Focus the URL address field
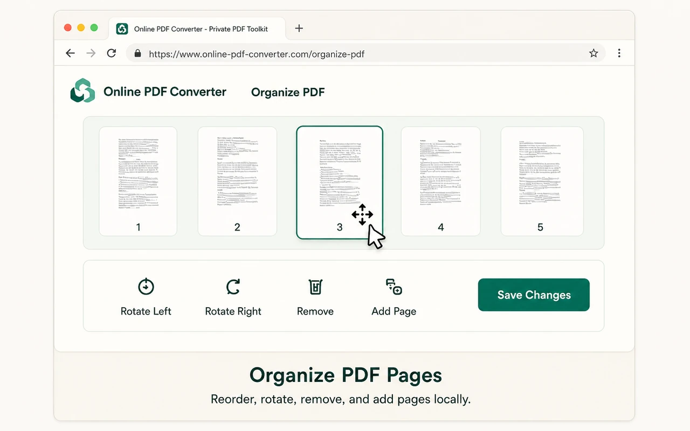Screen dimensions: 690x431 (365, 53)
